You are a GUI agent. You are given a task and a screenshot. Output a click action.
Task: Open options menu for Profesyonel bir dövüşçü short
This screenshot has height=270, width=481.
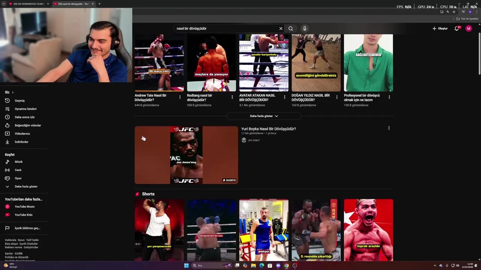[389, 97]
